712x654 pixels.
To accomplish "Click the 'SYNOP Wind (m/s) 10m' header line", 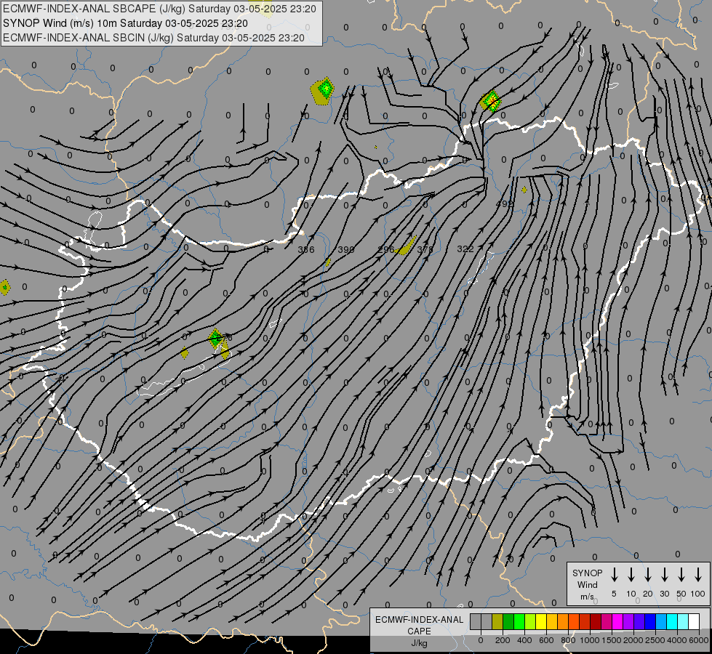I will click(125, 23).
